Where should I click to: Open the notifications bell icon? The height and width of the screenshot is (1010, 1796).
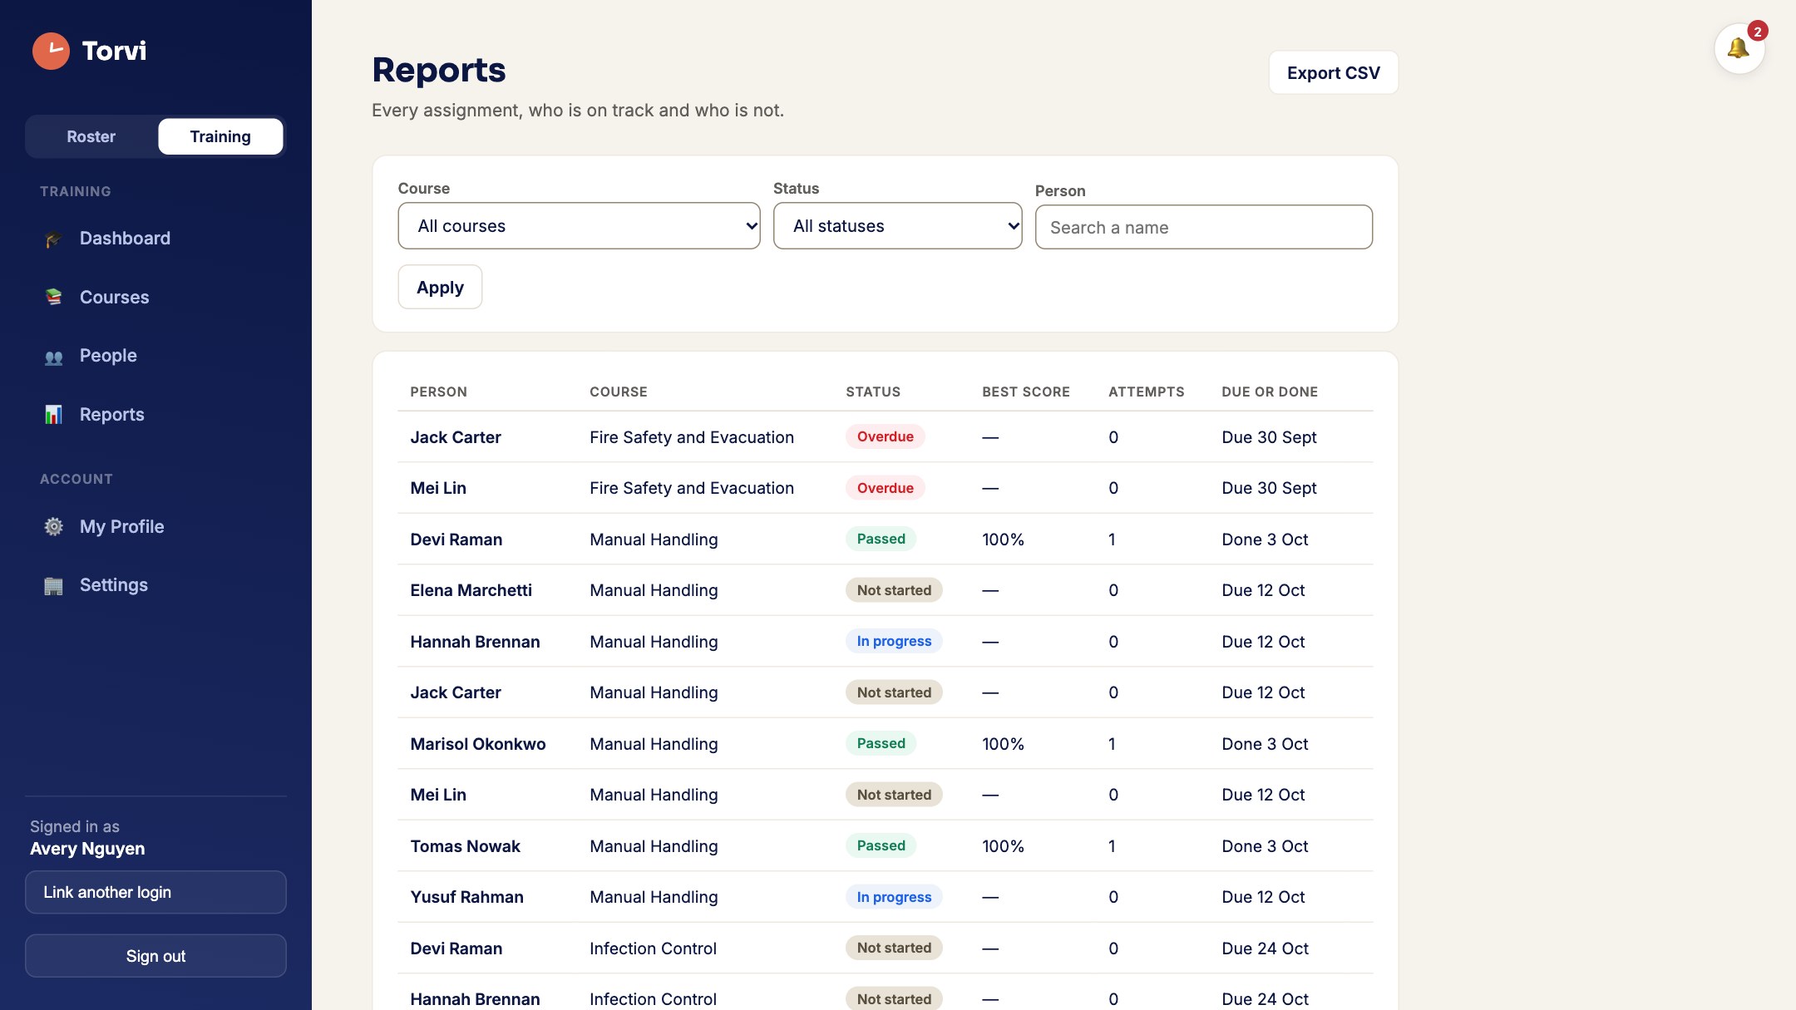click(1739, 48)
